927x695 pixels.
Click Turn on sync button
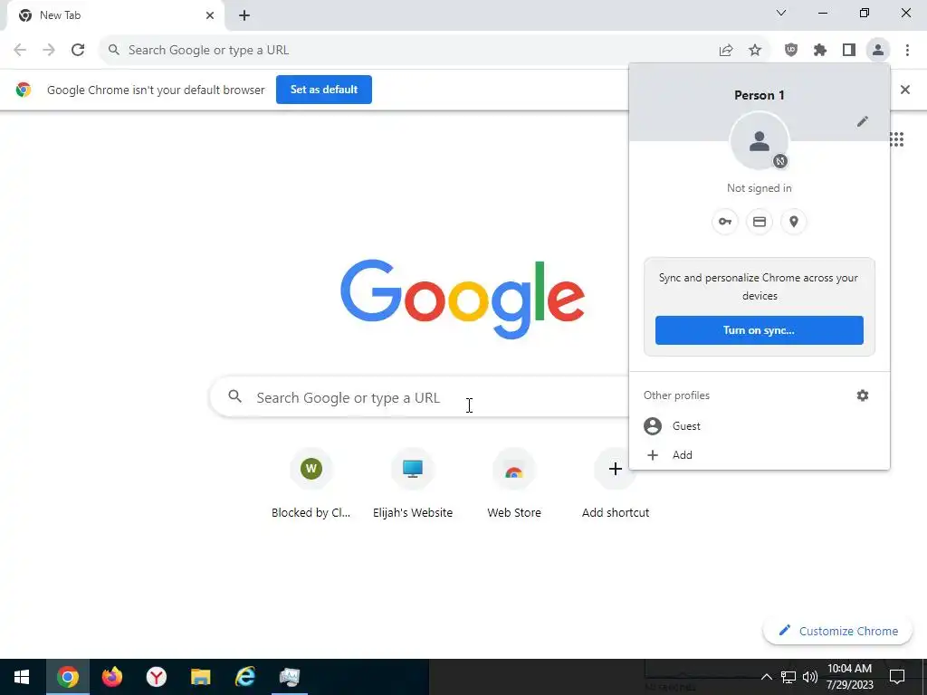760,330
